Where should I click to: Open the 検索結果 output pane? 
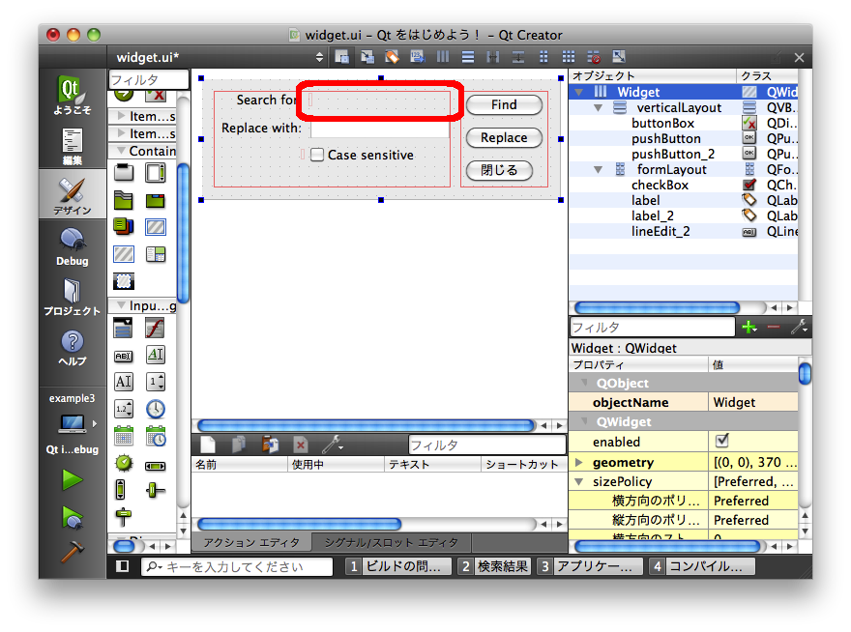coord(494,566)
